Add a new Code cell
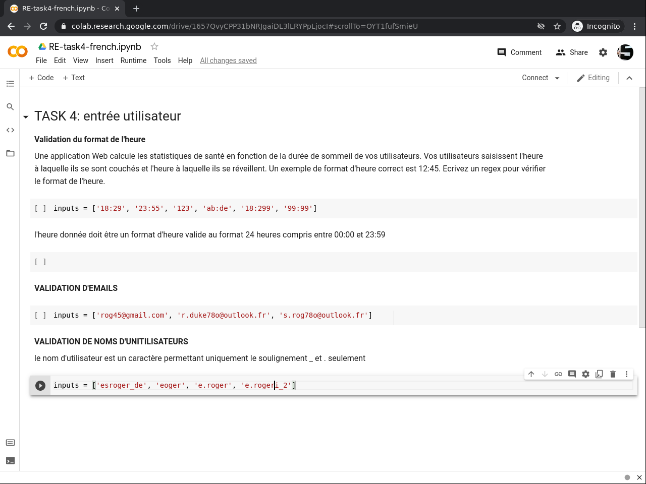Screen dimensions: 646x484 pos(41,78)
